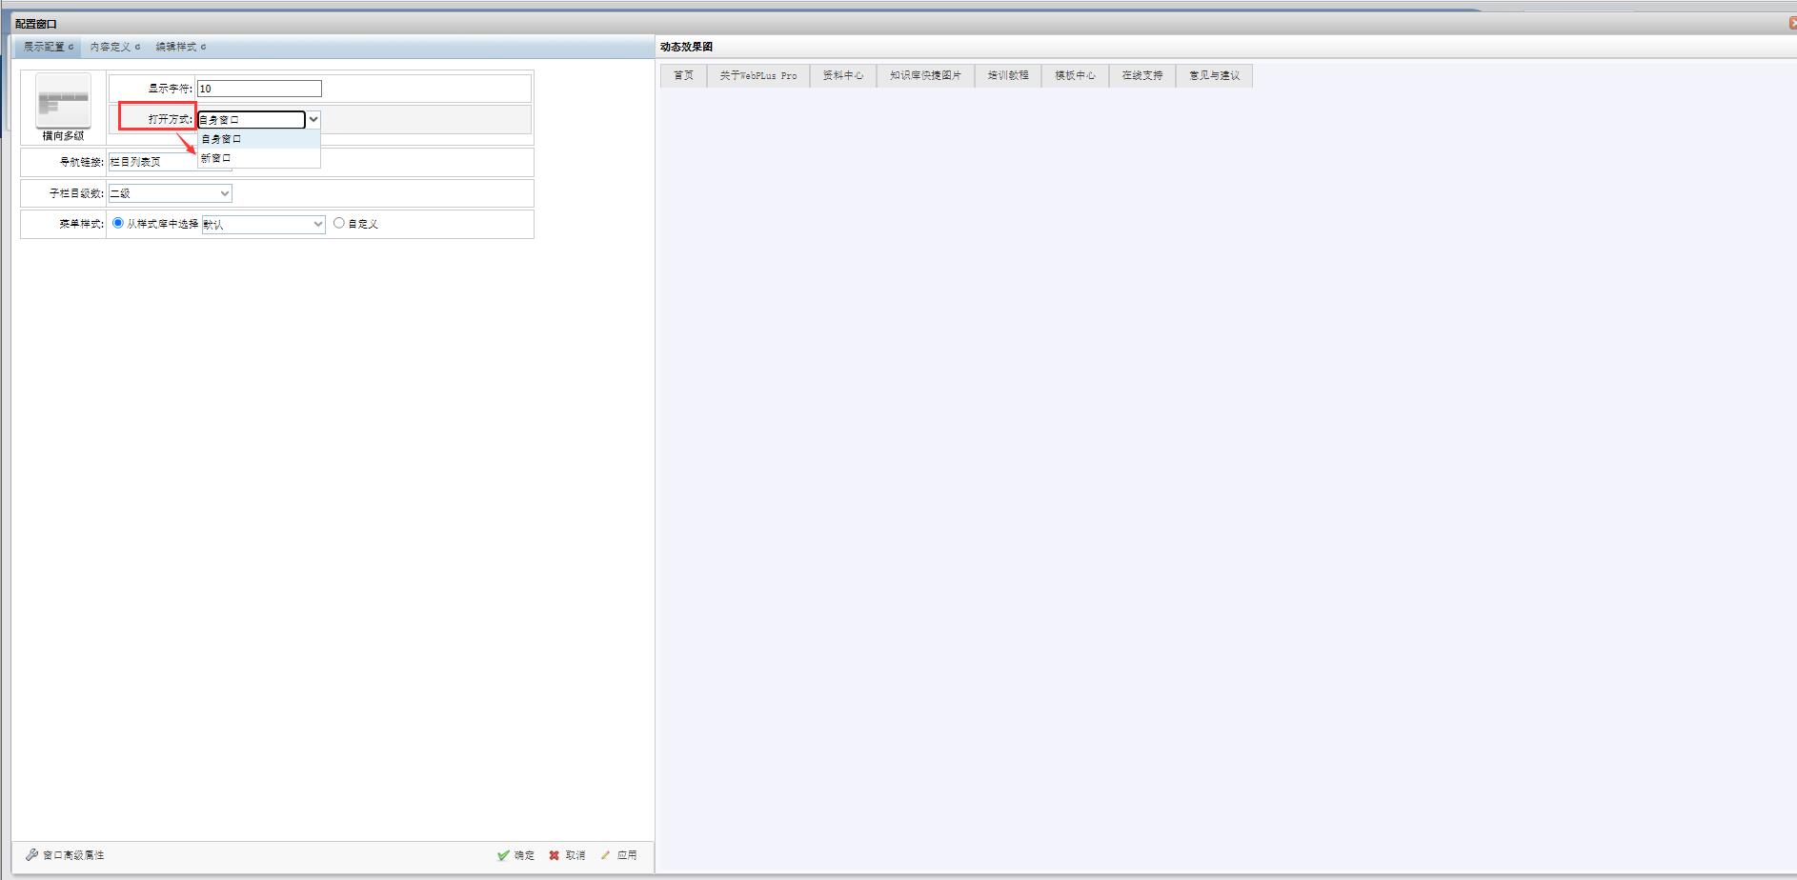Screen dimensions: 1797x880
Task: Click the green checkmark 确定 icon
Action: [x=503, y=855]
